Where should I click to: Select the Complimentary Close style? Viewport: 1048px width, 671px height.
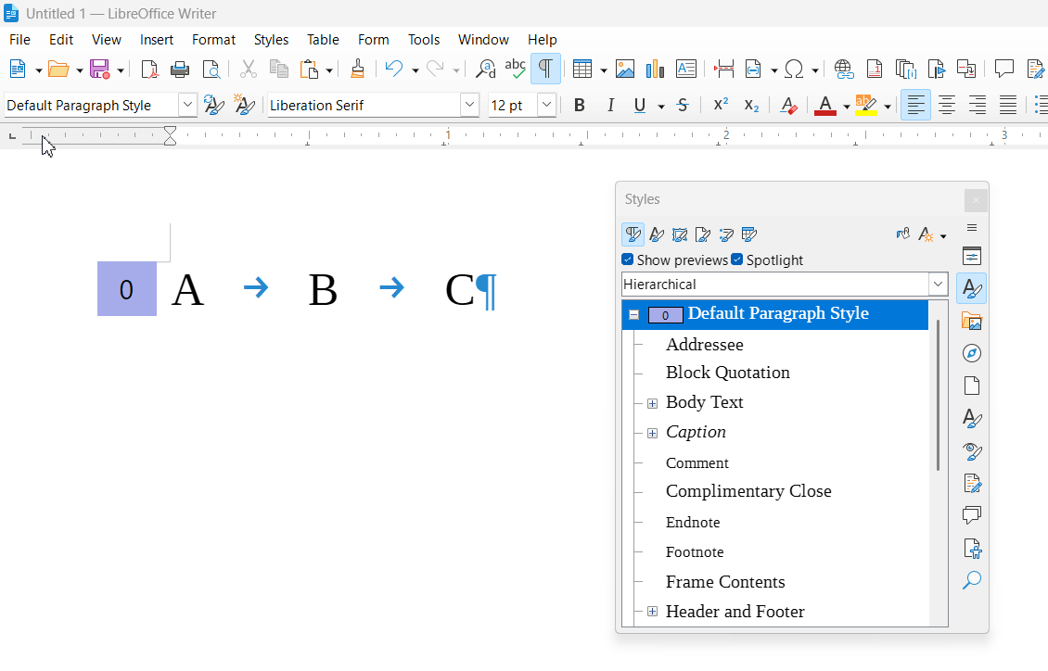pyautogui.click(x=748, y=491)
